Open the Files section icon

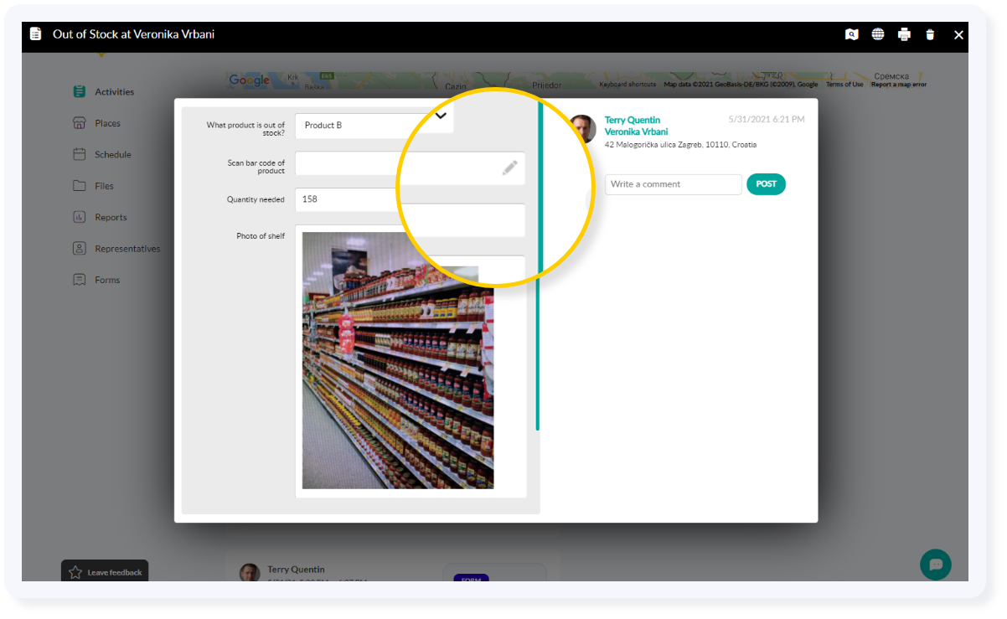pos(80,185)
